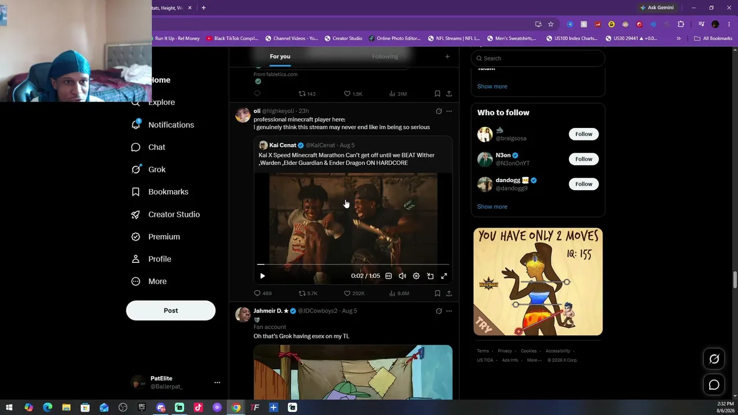Image resolution: width=738 pixels, height=415 pixels.
Task: Open Premium in the sidebar
Action: click(x=156, y=237)
